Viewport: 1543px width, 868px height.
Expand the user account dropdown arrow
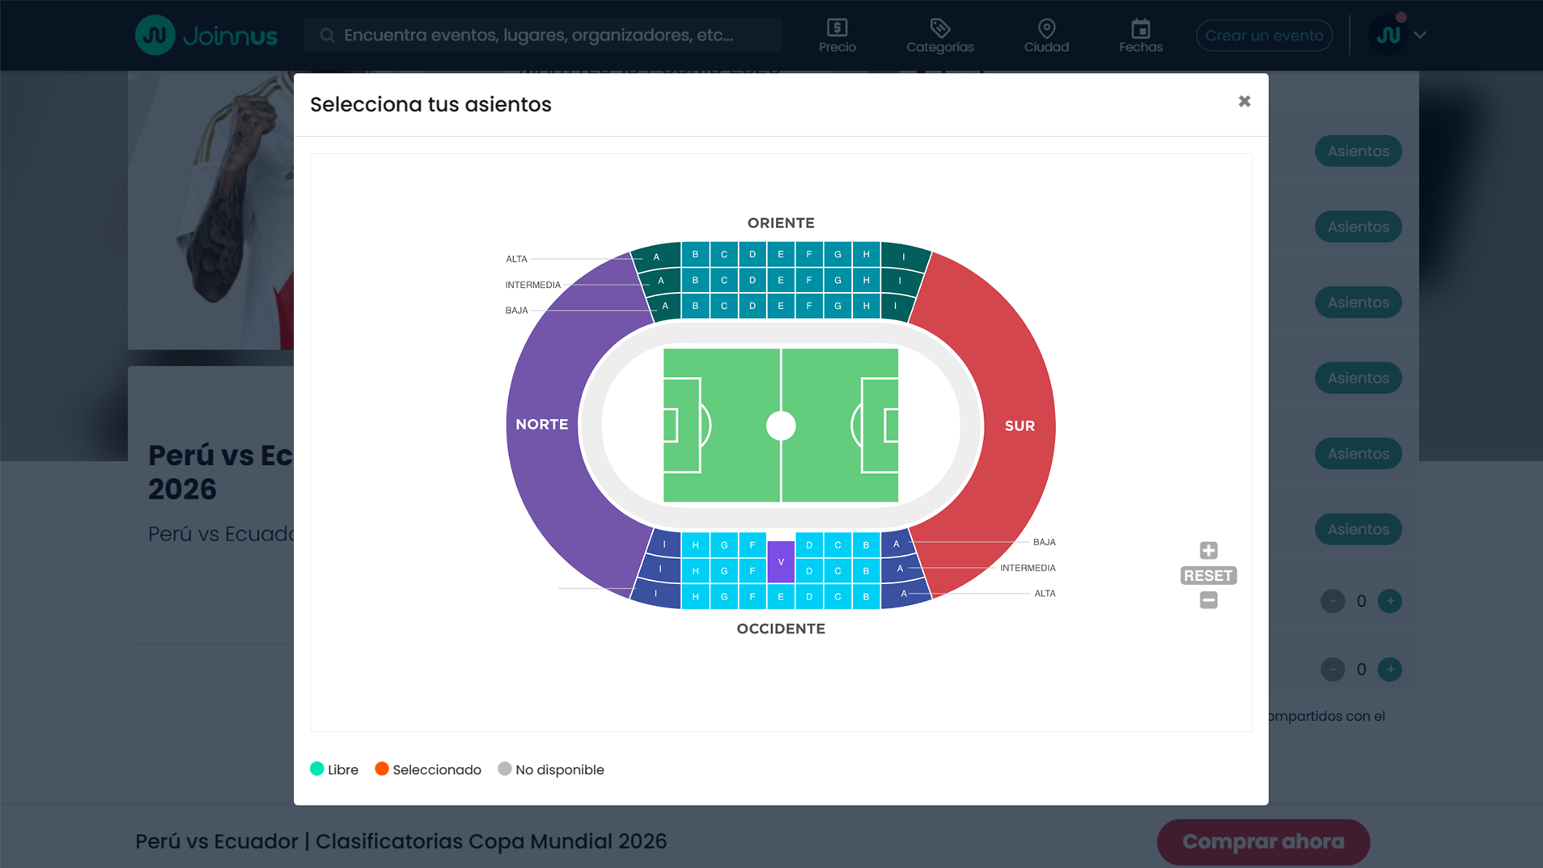coord(1421,36)
